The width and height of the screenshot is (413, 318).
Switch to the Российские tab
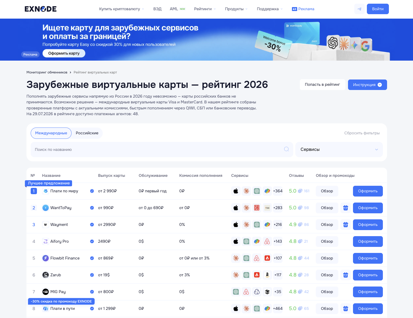(x=87, y=133)
